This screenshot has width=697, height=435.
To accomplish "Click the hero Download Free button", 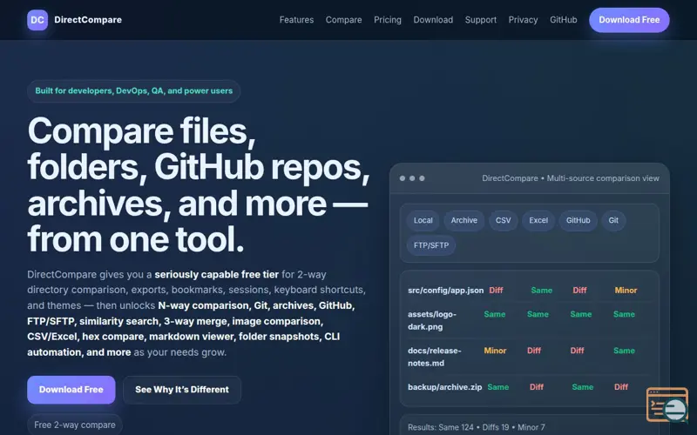I will [71, 390].
